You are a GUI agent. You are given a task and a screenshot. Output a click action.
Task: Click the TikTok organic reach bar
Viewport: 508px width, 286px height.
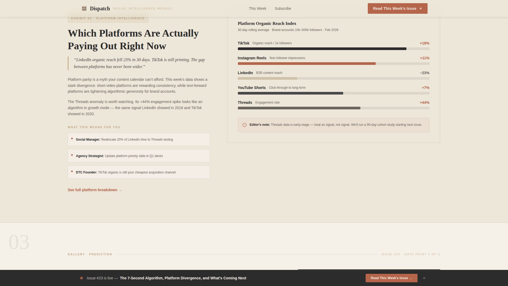click(x=333, y=49)
